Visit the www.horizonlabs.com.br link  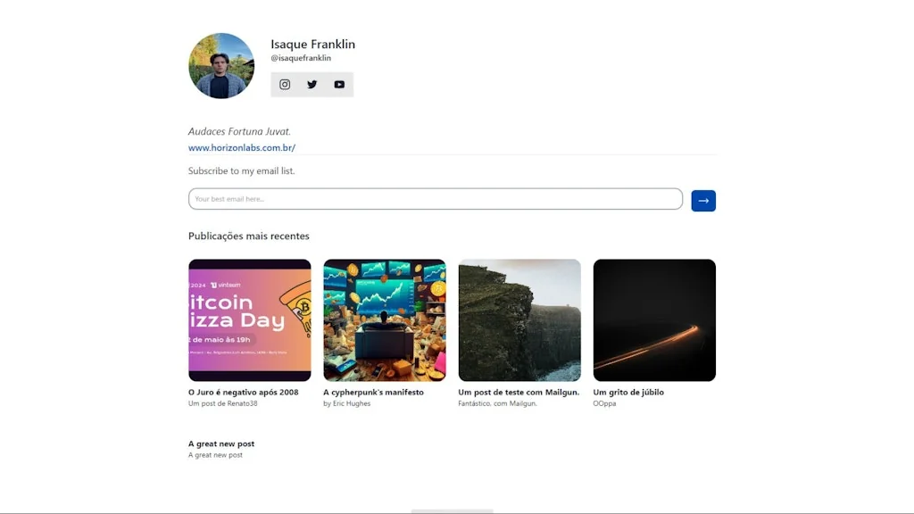point(241,147)
